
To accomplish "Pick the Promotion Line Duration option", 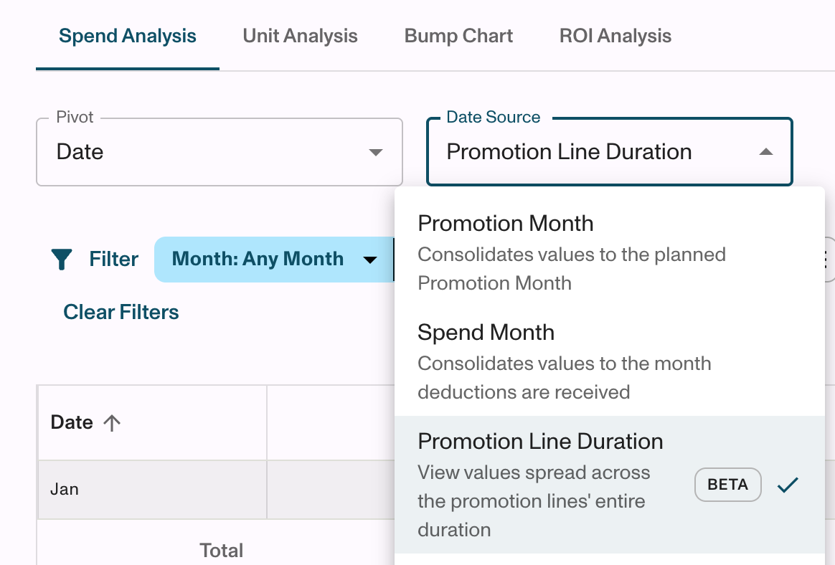I will (x=540, y=442).
